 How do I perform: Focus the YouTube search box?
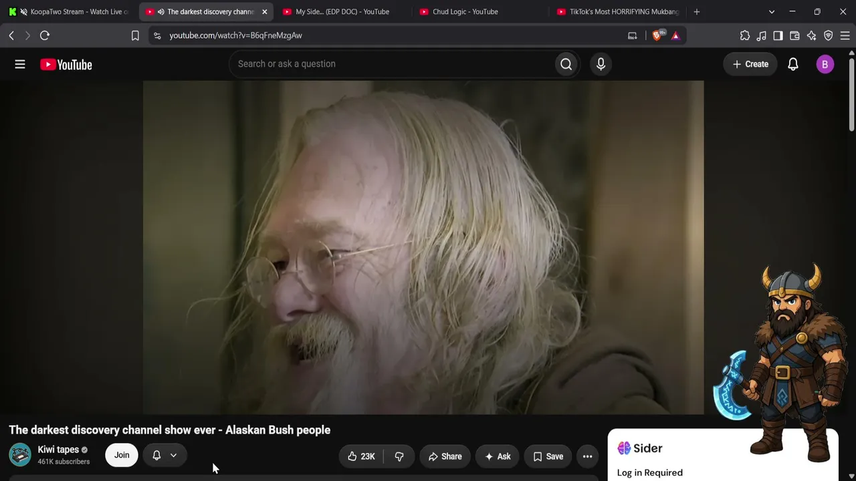point(393,64)
